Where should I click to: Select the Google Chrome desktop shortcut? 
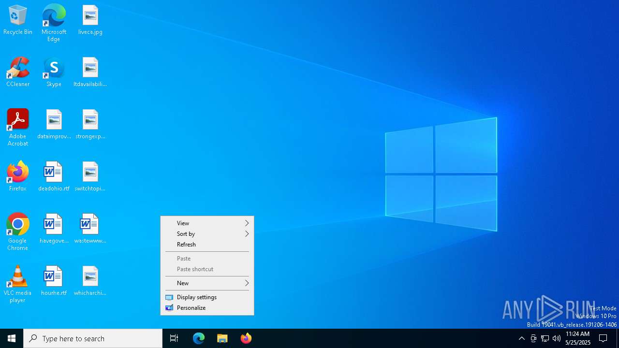point(18,232)
